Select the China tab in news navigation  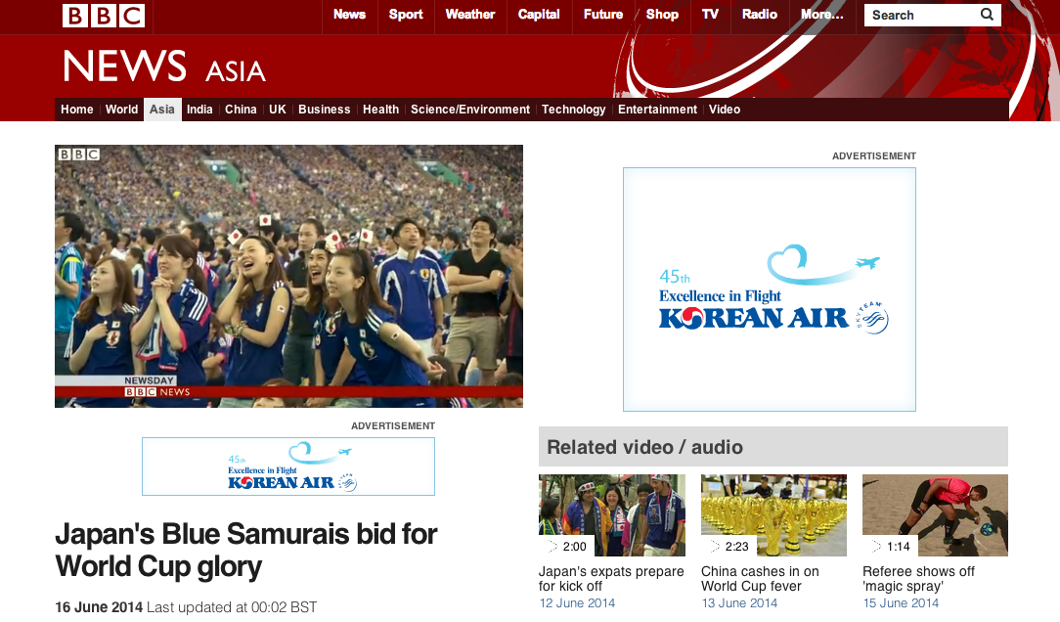coord(241,110)
